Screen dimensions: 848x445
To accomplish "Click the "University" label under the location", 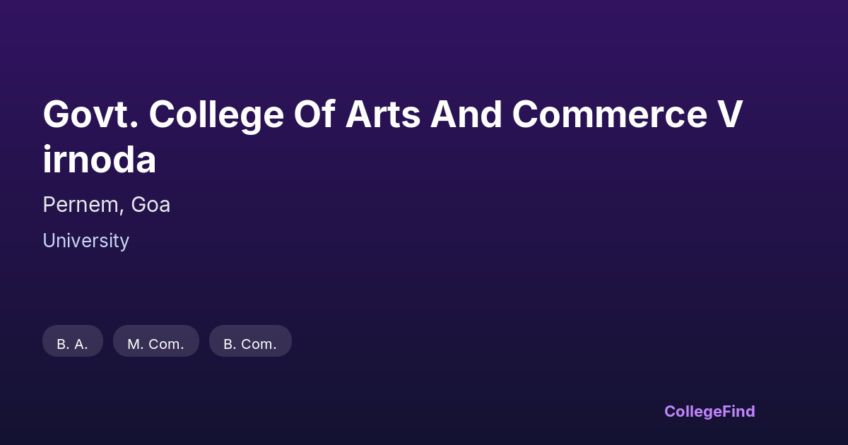I will (86, 241).
